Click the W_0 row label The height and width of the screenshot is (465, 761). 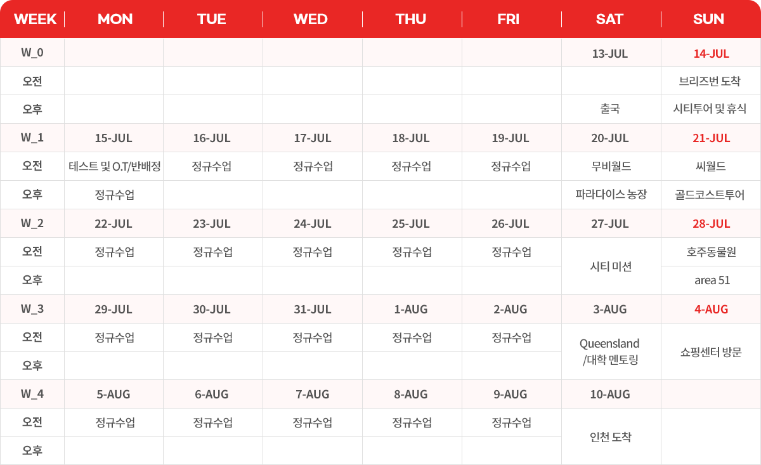[32, 53]
